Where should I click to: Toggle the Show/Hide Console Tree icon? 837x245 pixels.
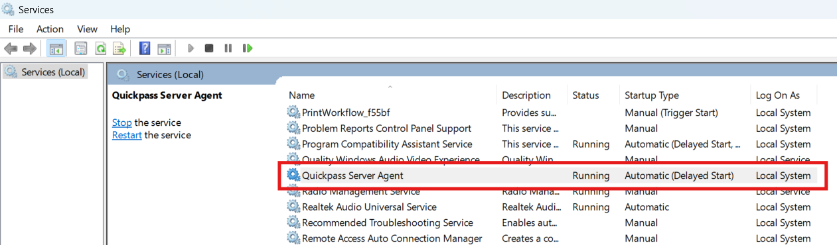pyautogui.click(x=56, y=48)
